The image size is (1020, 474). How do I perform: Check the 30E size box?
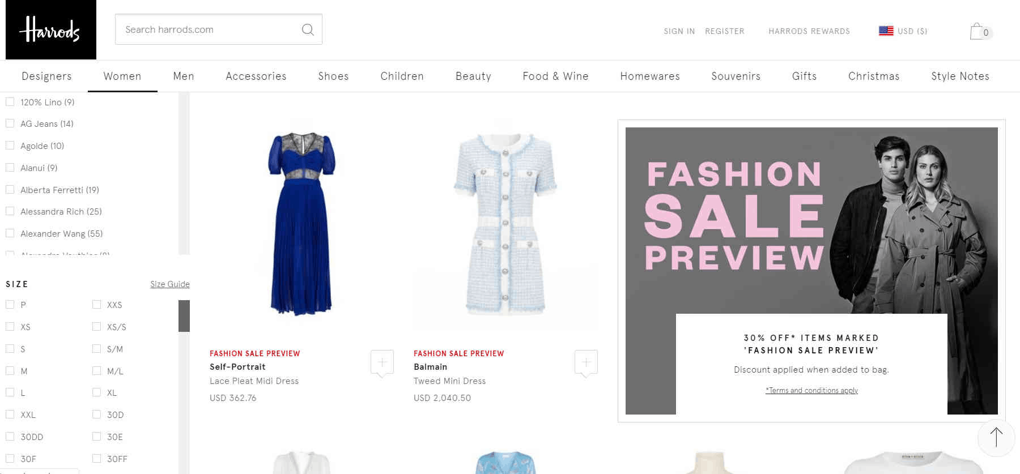96,437
